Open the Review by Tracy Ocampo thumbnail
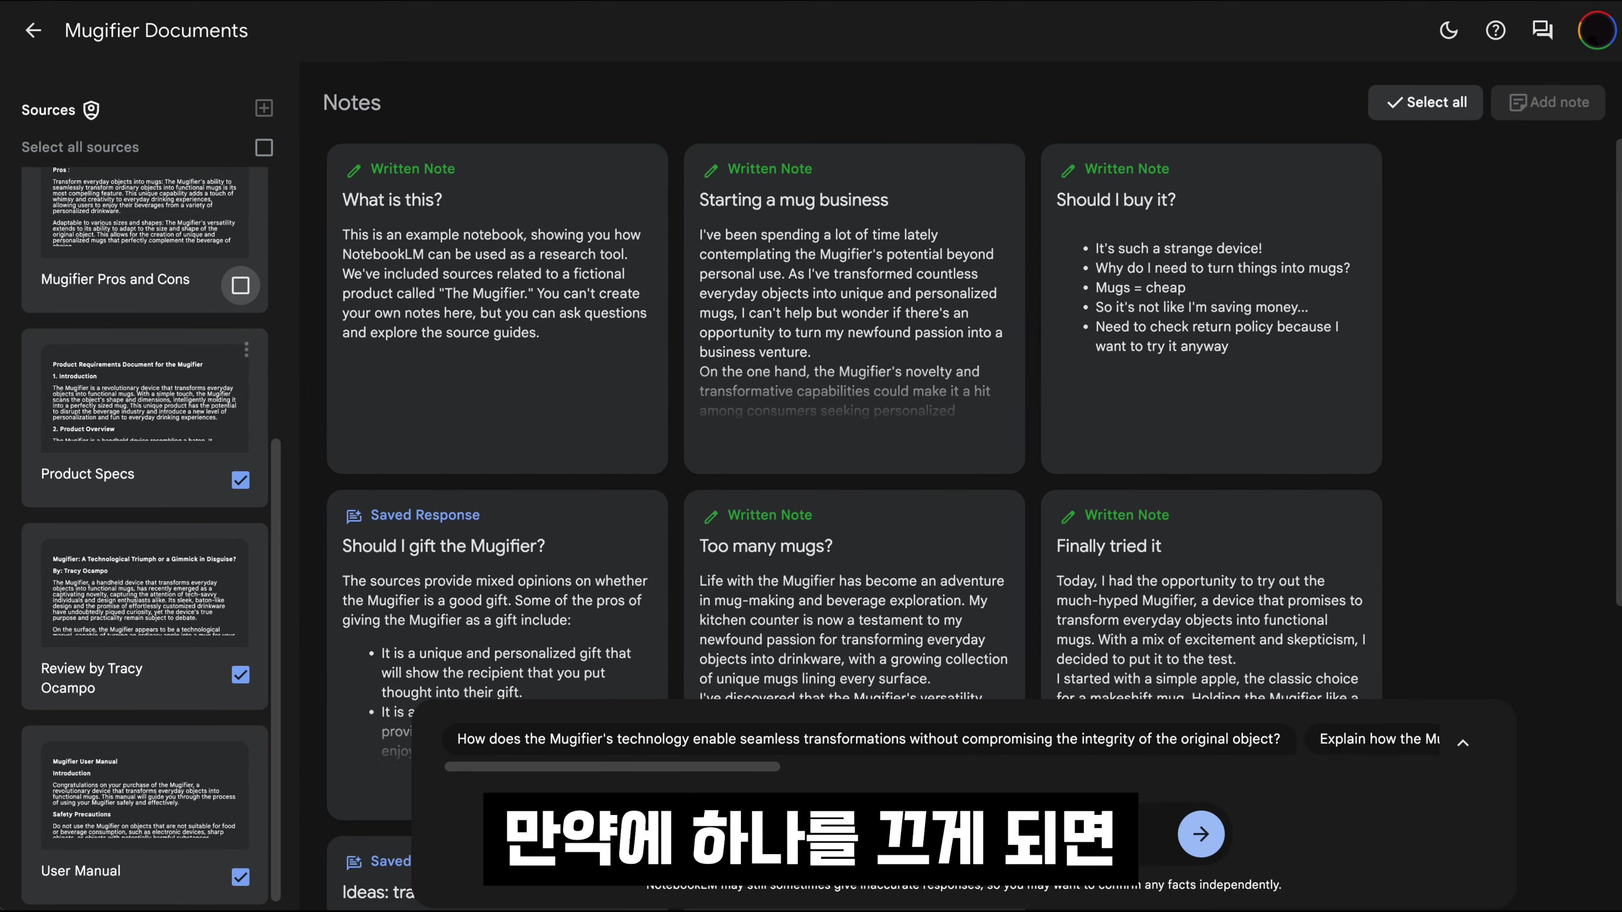 (x=145, y=593)
